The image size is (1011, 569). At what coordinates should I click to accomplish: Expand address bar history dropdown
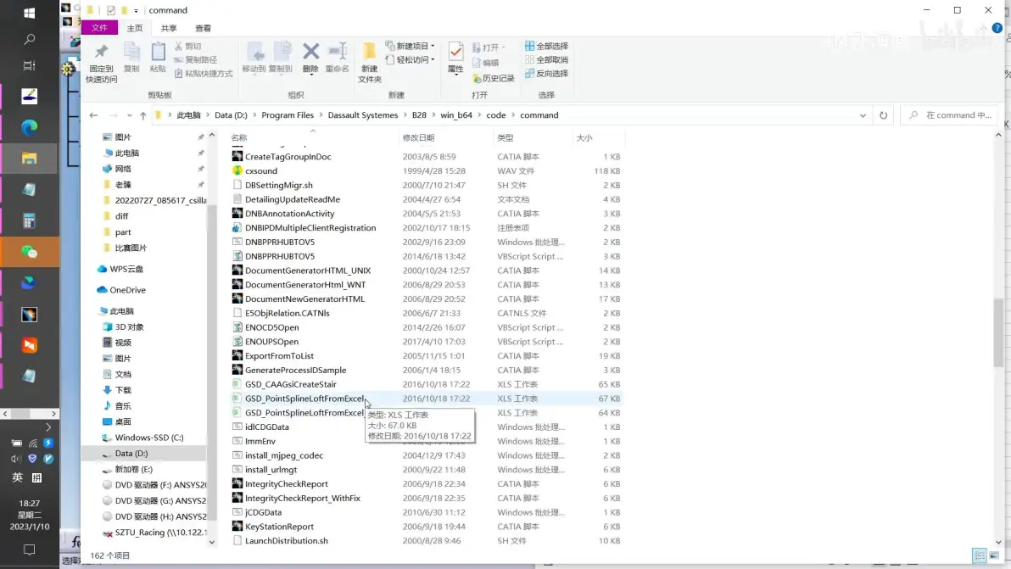click(x=863, y=115)
